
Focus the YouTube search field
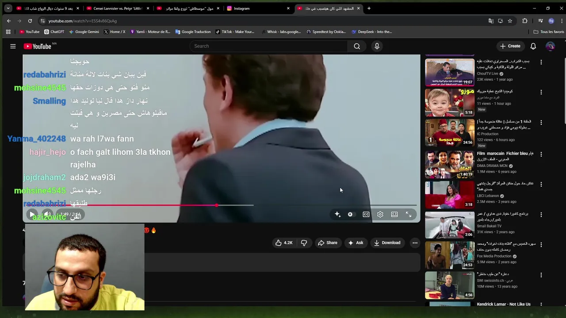click(x=269, y=46)
